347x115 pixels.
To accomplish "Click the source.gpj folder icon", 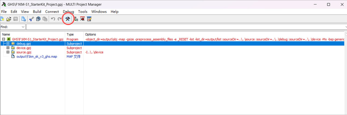I will (13, 52).
